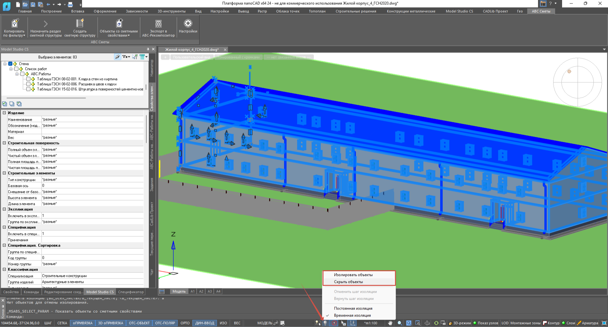Click the Арматура status button
Viewport: 608px width, 327px height.
pyautogui.click(x=588, y=323)
